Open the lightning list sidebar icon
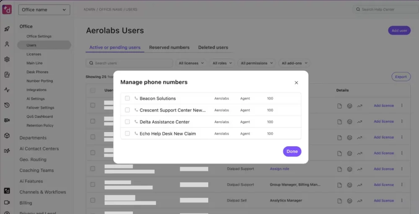 (7, 150)
